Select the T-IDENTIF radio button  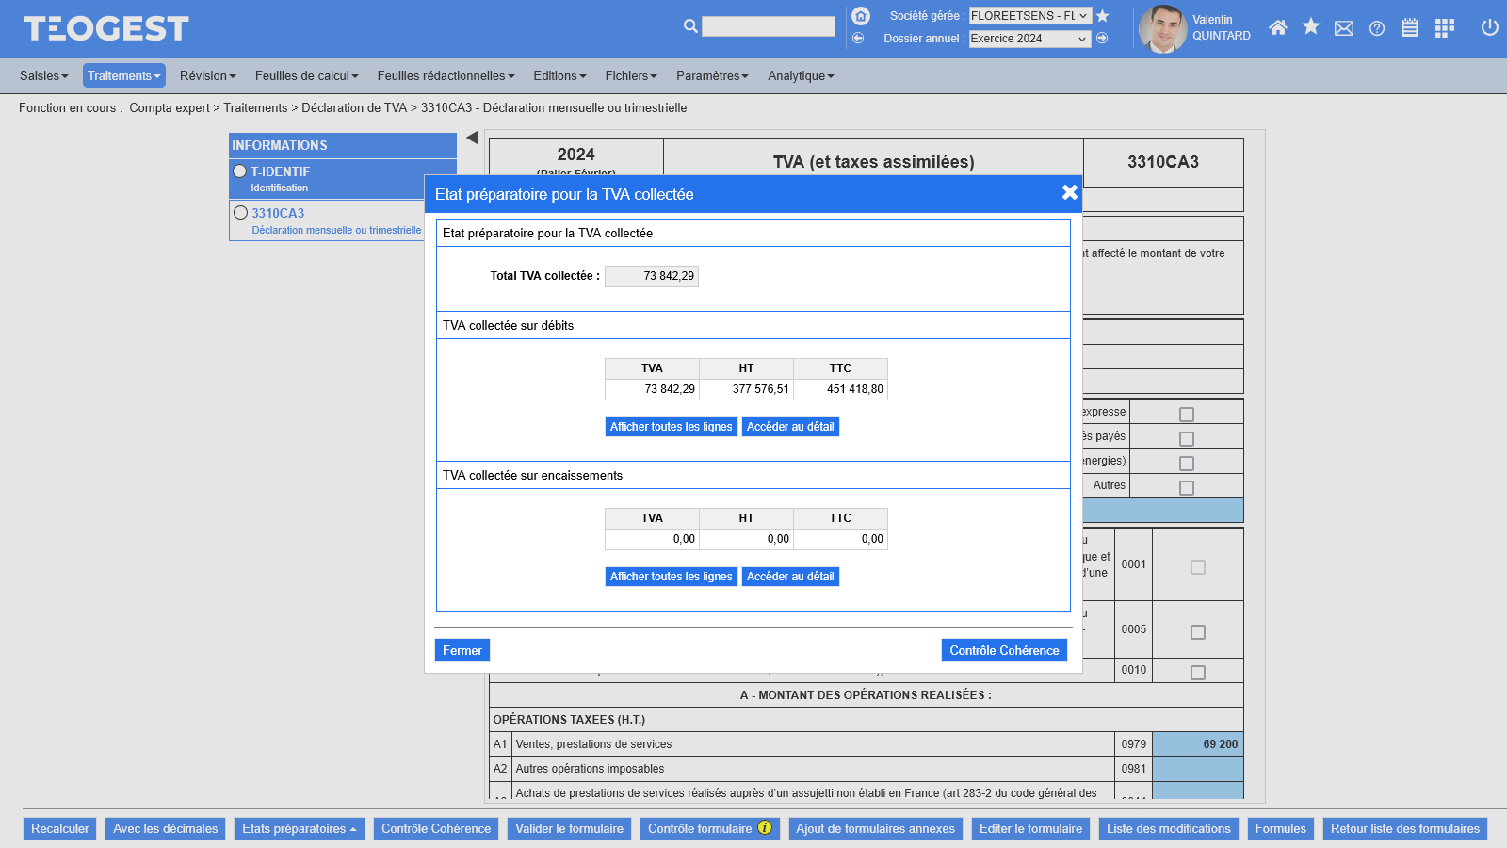click(x=240, y=171)
